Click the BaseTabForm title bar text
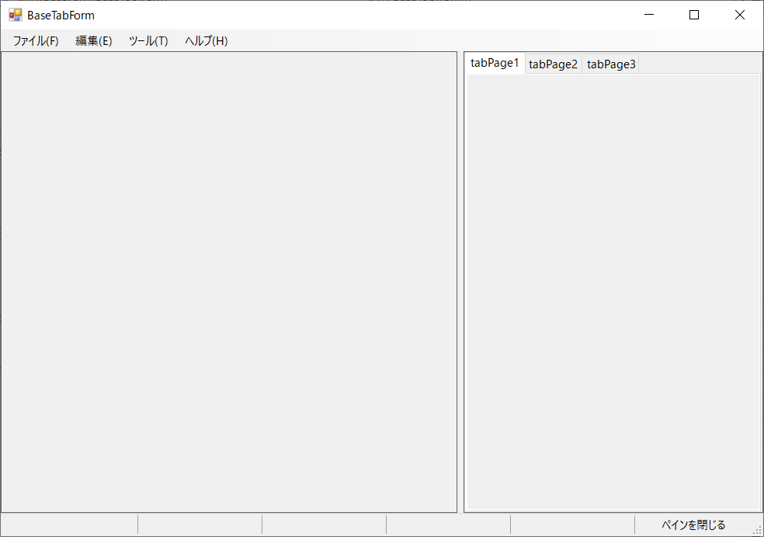 tap(61, 15)
